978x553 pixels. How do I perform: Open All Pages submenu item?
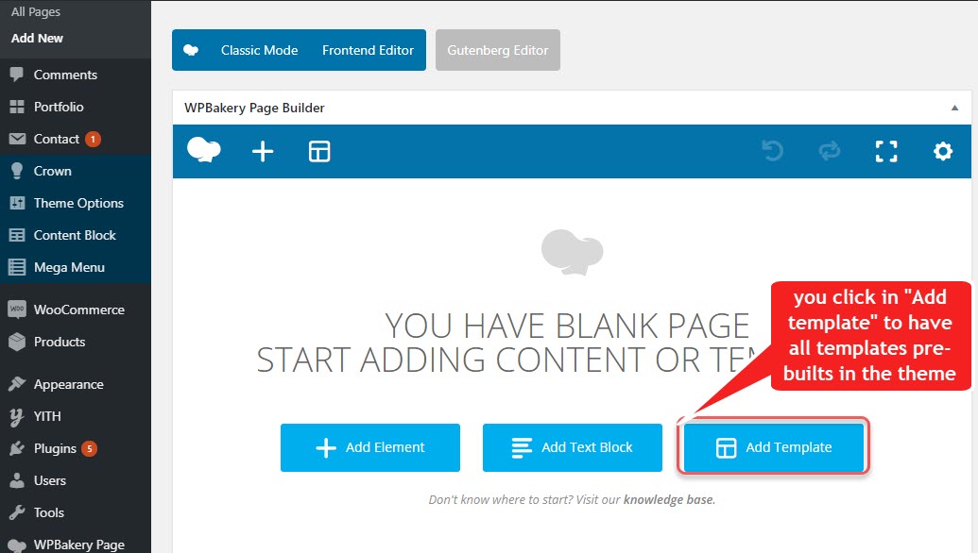pyautogui.click(x=36, y=12)
